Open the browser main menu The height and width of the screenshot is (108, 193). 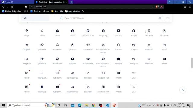(x=190, y=7)
